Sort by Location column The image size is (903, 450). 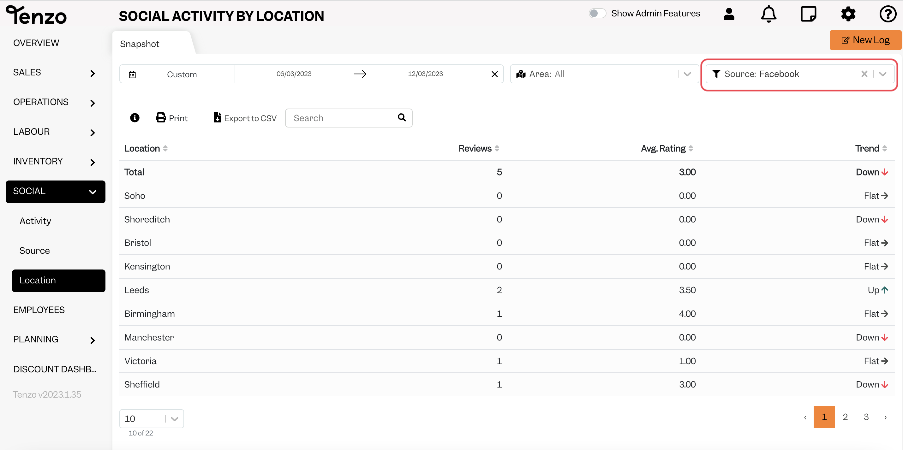point(165,148)
